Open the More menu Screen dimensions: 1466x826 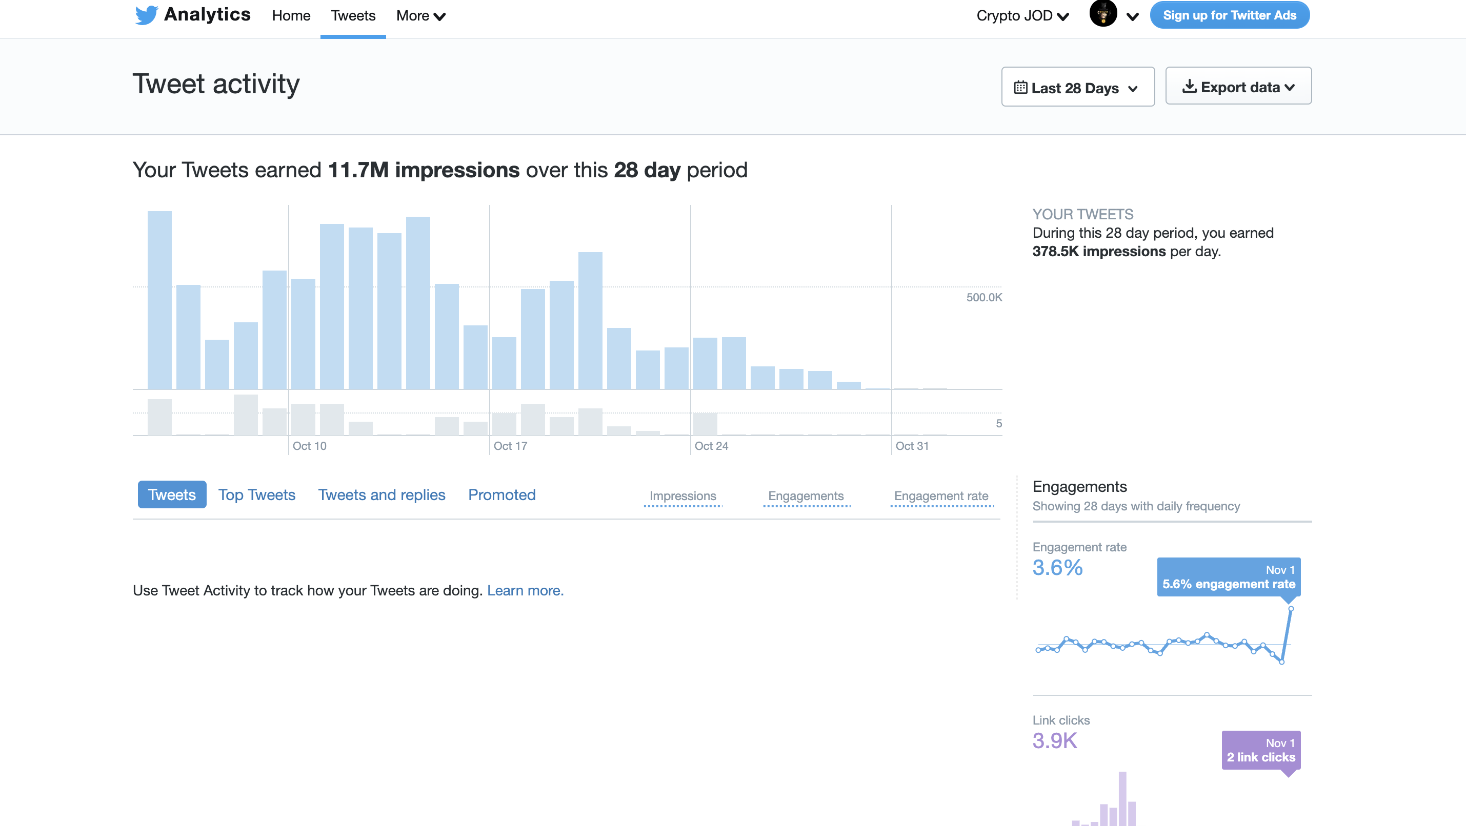(420, 16)
